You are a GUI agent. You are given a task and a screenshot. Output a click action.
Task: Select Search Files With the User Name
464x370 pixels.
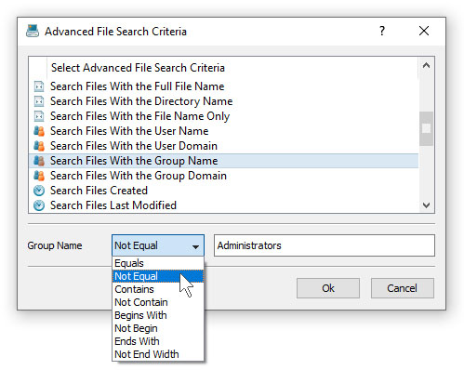pos(223,131)
